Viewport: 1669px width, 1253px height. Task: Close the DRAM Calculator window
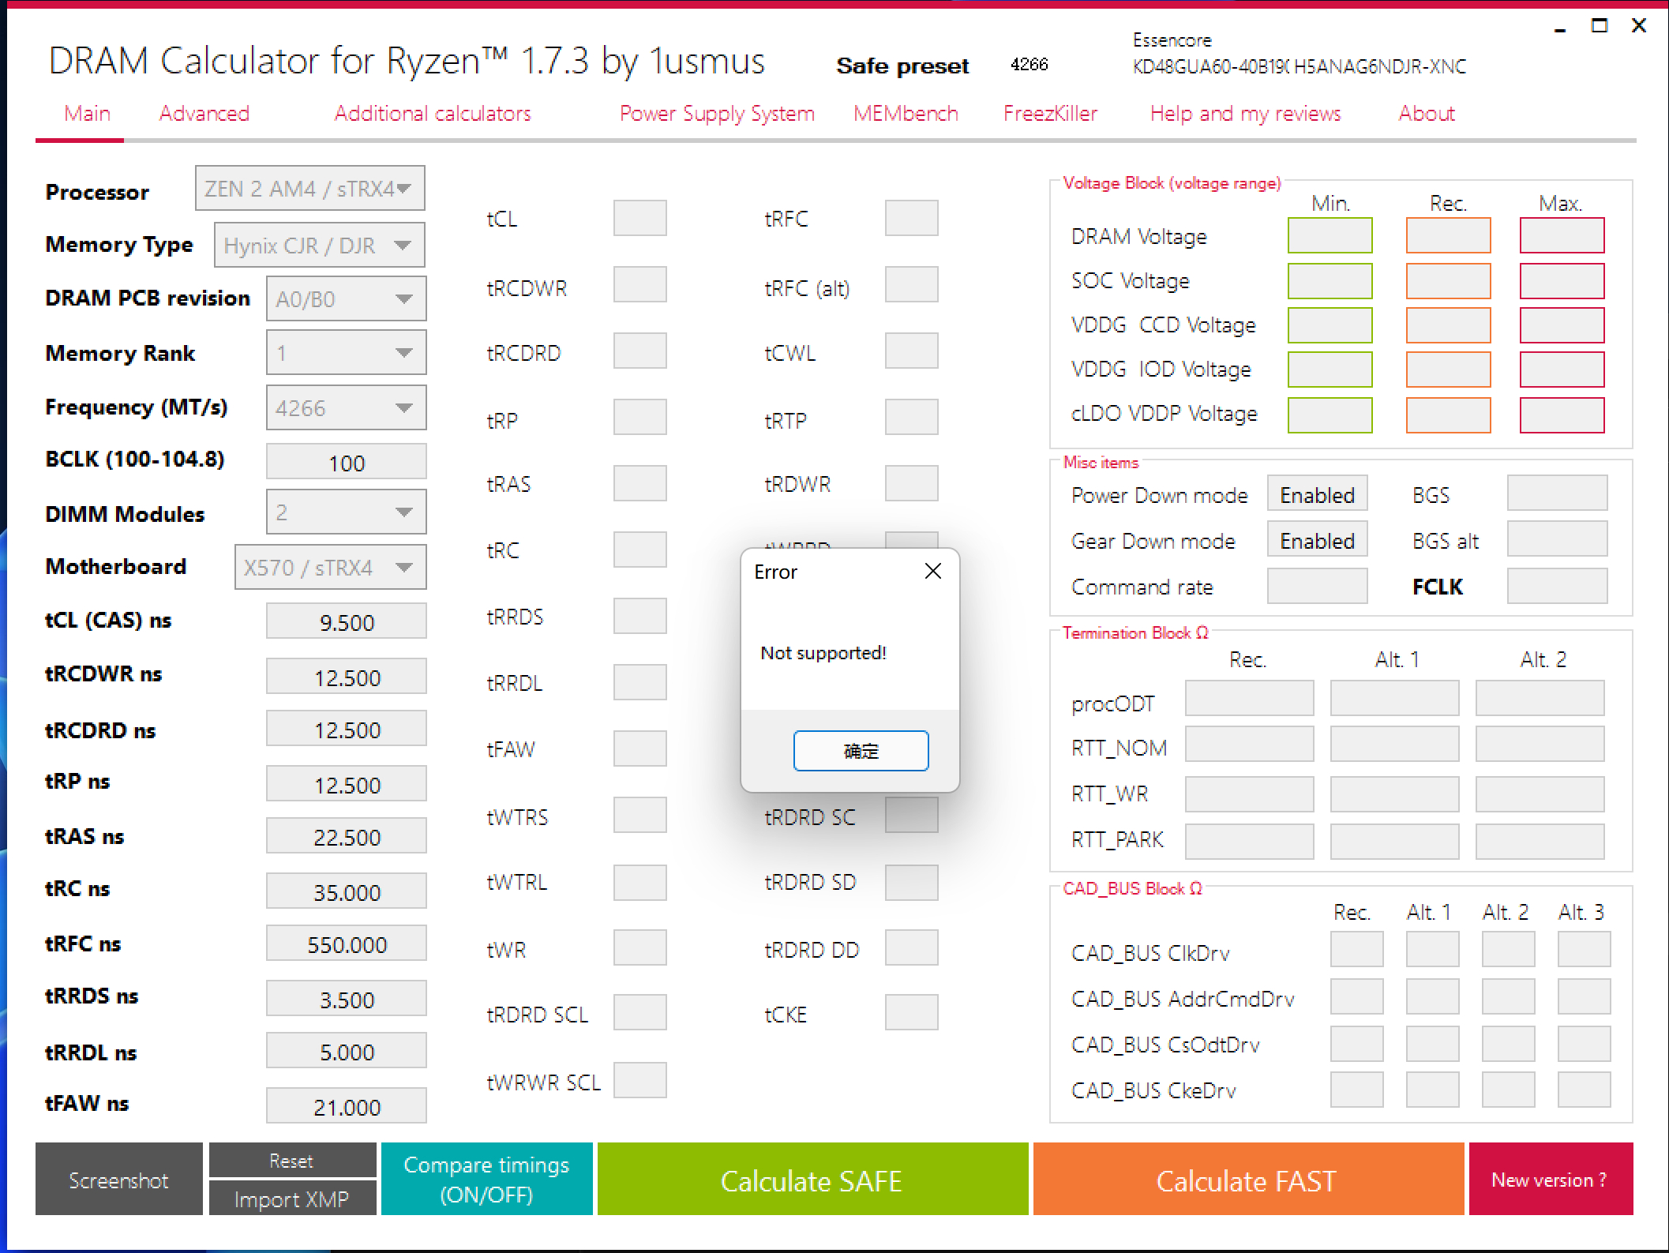1639,25
